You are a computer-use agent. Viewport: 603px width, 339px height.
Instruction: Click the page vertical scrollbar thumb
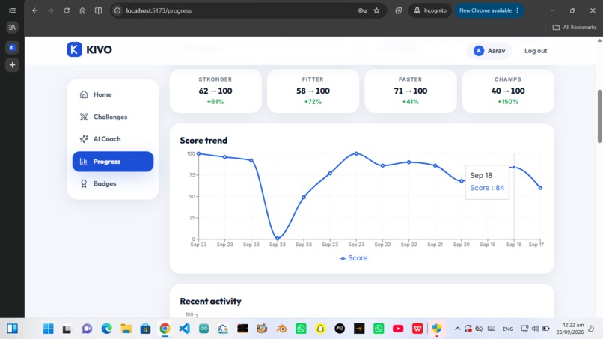[x=599, y=116]
